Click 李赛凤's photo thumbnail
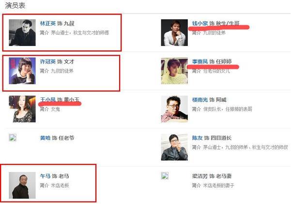This screenshot has width=293, height=204. click(x=174, y=71)
